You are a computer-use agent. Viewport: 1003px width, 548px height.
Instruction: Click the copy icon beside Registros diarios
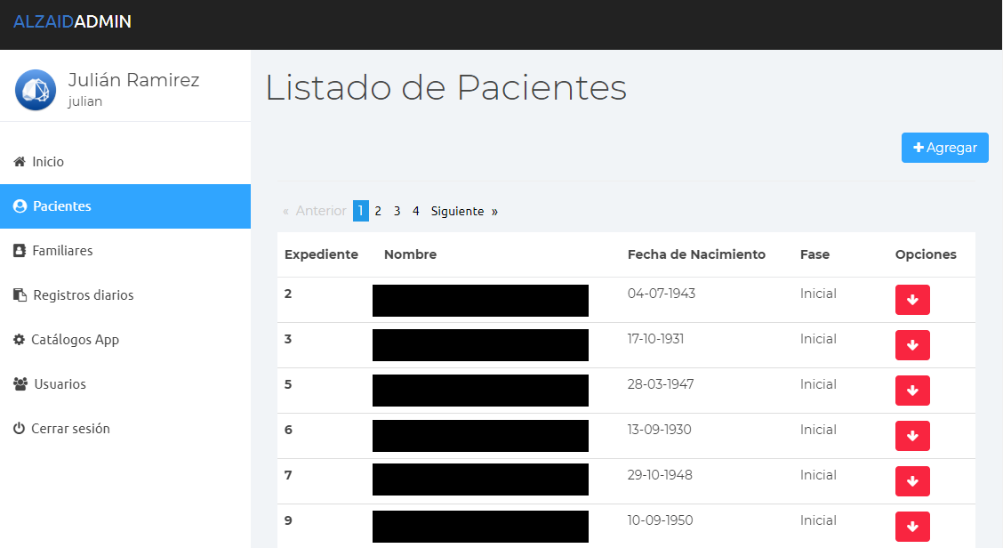[20, 295]
